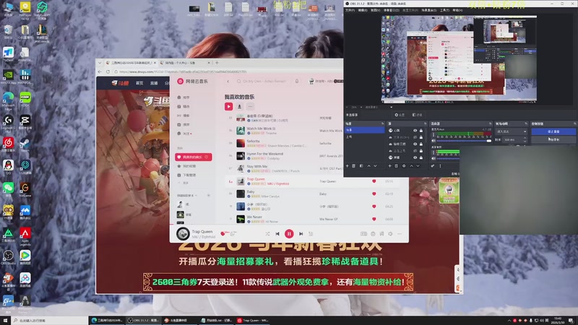The width and height of the screenshot is (578, 325).
Task: Open the play queue list icon
Action: 311,233
